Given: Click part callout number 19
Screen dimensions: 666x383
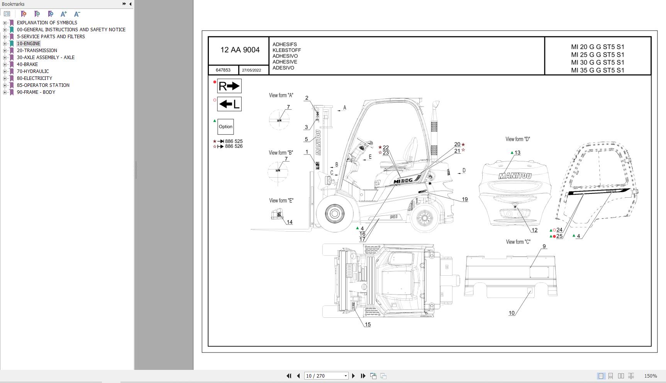Looking at the screenshot, I should (465, 200).
